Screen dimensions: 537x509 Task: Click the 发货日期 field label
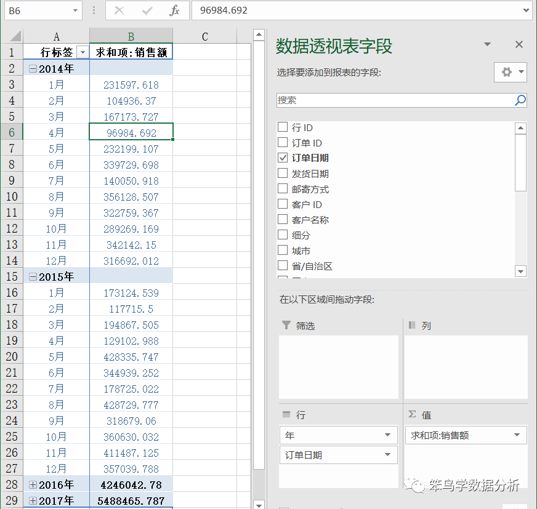310,174
